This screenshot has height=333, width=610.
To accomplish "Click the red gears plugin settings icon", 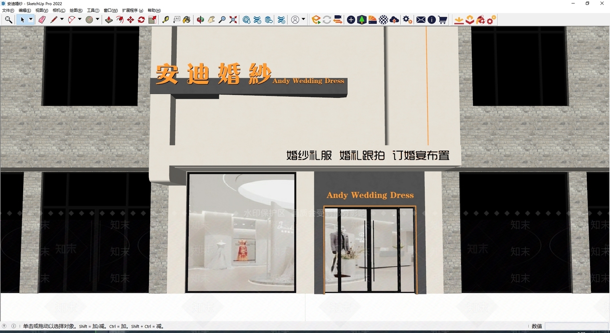I will 491,20.
